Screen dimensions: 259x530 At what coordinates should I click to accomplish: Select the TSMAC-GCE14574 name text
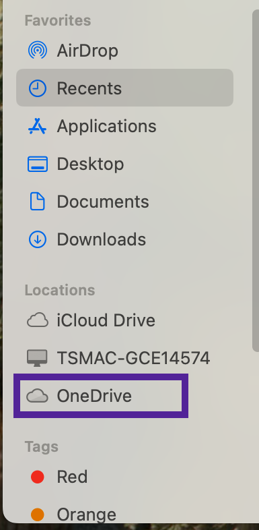click(x=134, y=358)
